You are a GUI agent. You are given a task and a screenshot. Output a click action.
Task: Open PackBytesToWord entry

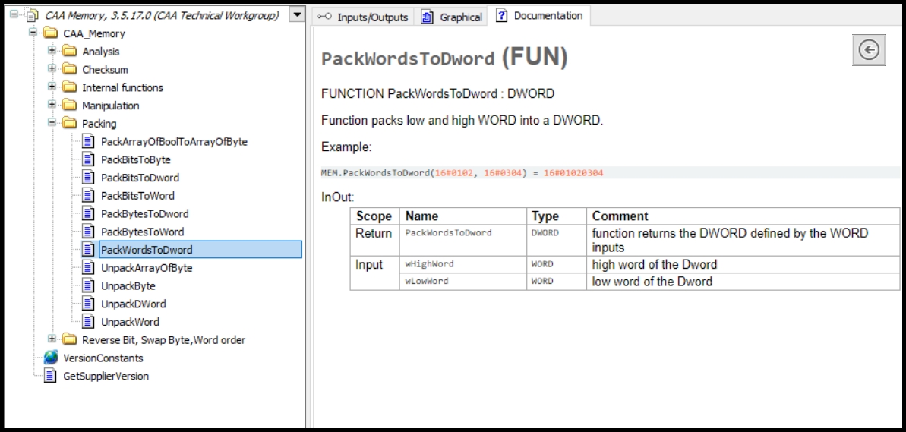(x=142, y=232)
